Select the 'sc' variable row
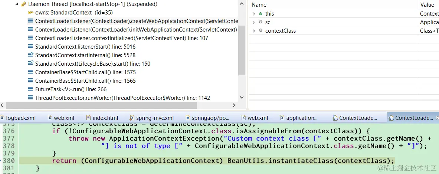The image size is (439, 174). pos(344,22)
